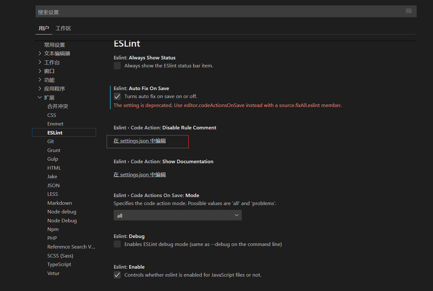The height and width of the screenshot is (291, 433).
Task: Click the filter icon in the search bar
Action: tap(408, 11)
